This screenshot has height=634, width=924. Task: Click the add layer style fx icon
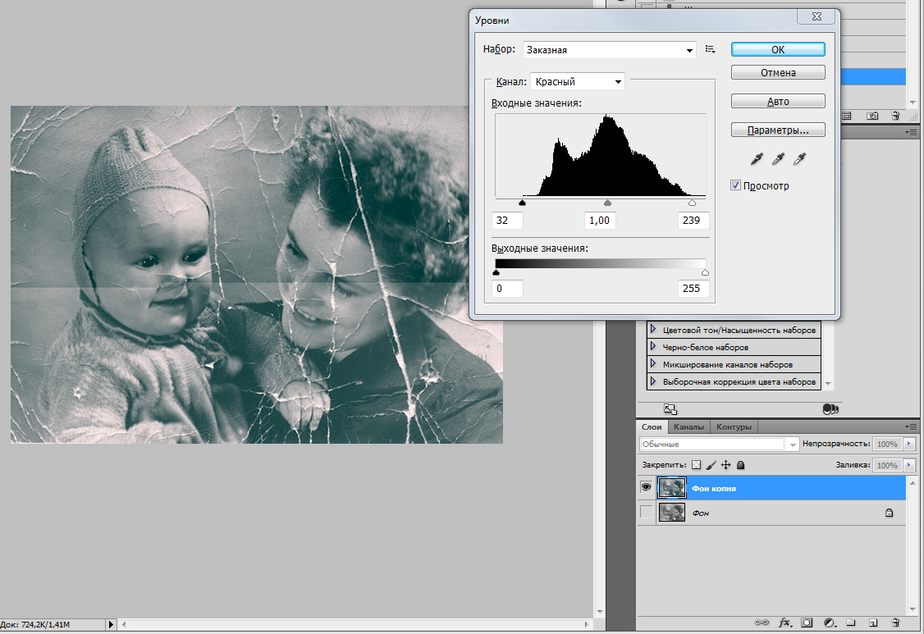pos(784,623)
